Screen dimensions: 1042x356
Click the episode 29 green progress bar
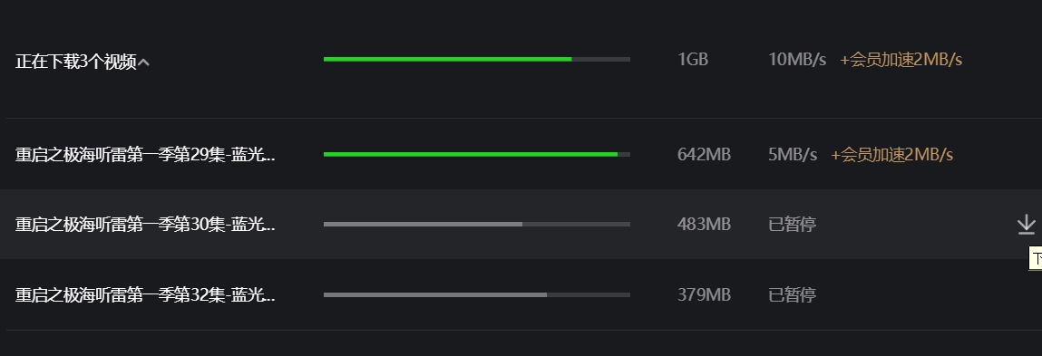(476, 155)
